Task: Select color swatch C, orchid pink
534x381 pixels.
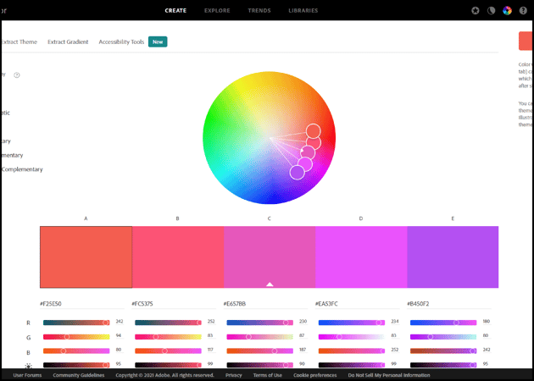Action: (x=270, y=257)
